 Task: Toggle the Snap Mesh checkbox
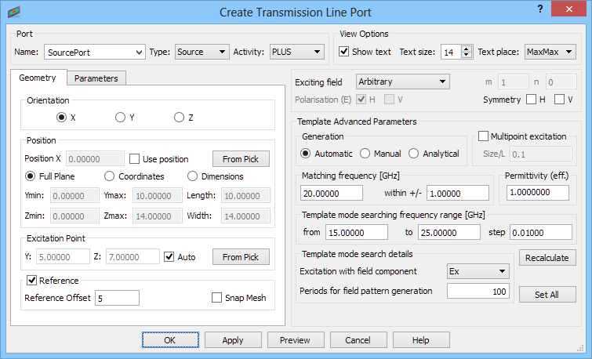point(216,298)
